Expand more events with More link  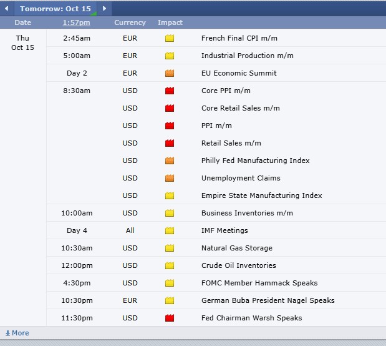click(17, 333)
